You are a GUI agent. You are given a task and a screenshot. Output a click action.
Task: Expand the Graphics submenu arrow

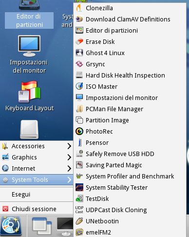point(69,157)
